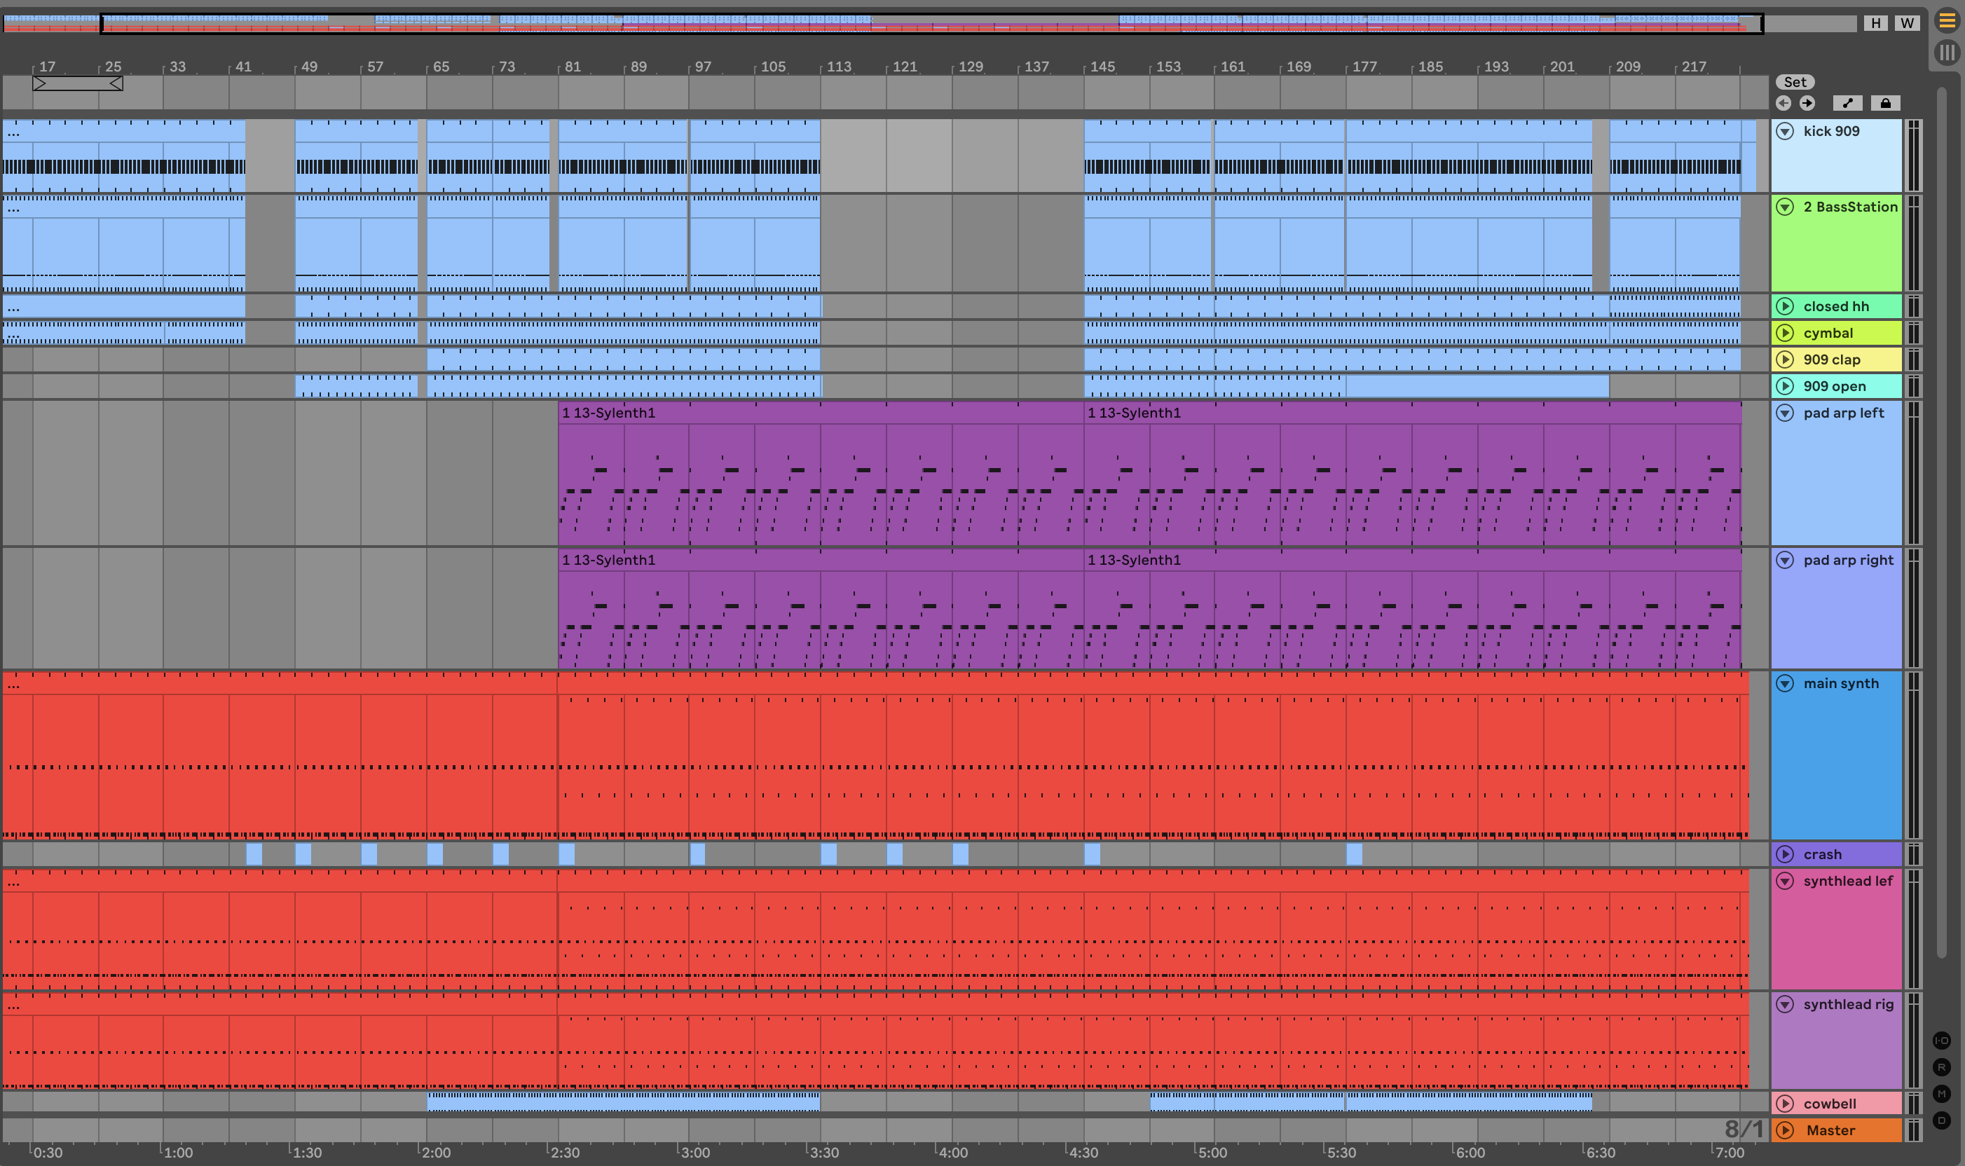Unfold the closed hh track
This screenshot has width=1965, height=1166.
click(x=1785, y=306)
